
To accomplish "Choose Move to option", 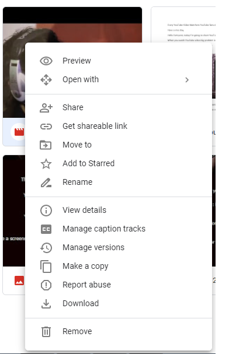I will pyautogui.click(x=119, y=145).
